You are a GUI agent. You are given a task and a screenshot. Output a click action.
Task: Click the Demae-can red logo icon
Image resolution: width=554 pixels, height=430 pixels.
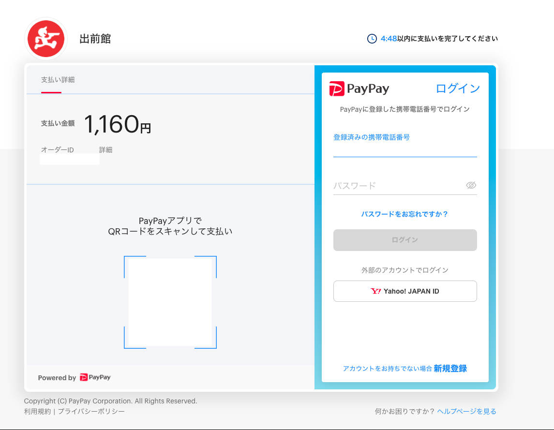(46, 39)
